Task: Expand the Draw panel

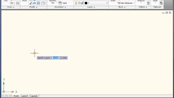Action: (x=11, y=7)
